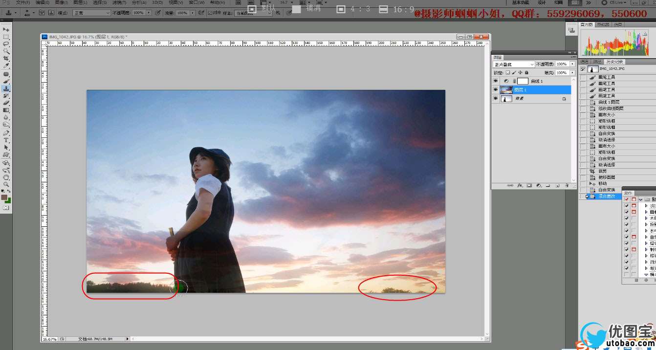Screen dimensions: 656x350
Task: Hide the 背景 layer
Action: (496, 99)
